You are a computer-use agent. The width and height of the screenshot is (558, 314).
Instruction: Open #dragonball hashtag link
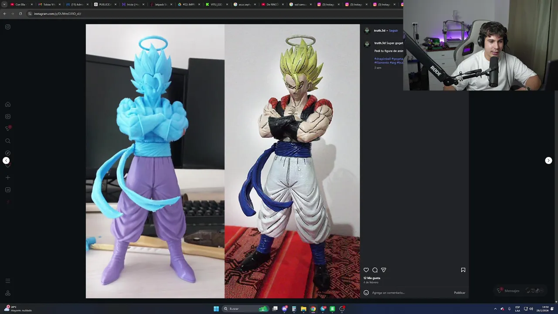tap(382, 59)
